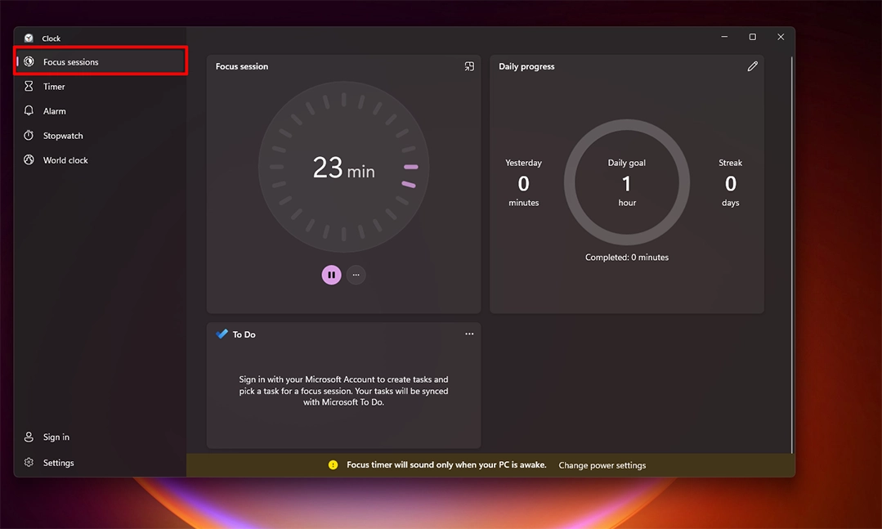
Task: Edit daily progress goal with pencil icon
Action: (752, 66)
